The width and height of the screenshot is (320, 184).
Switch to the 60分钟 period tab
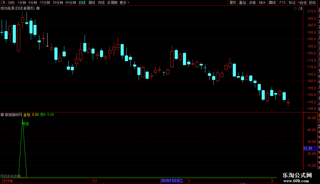click(71, 3)
